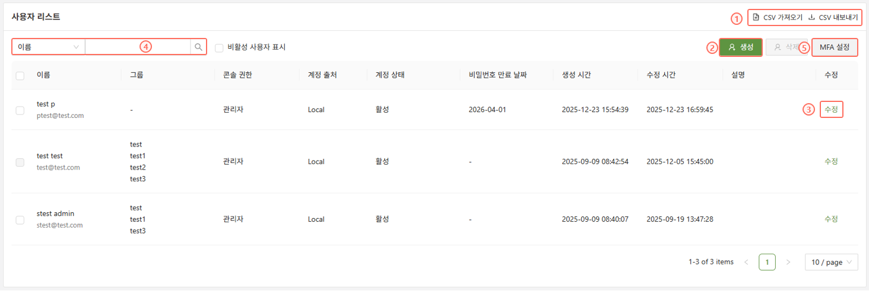The height and width of the screenshot is (291, 869).
Task: Open MFA 설정 settings
Action: point(834,47)
